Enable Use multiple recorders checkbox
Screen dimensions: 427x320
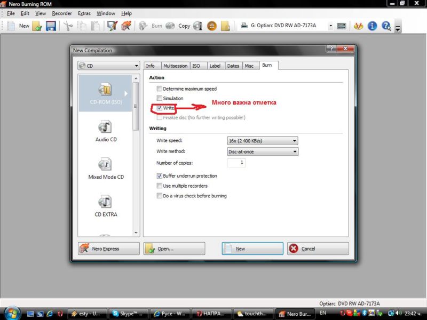159,186
